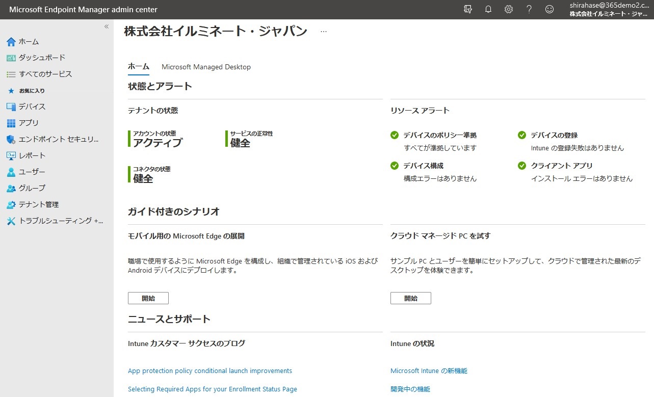Select the ホーム tab

point(139,67)
